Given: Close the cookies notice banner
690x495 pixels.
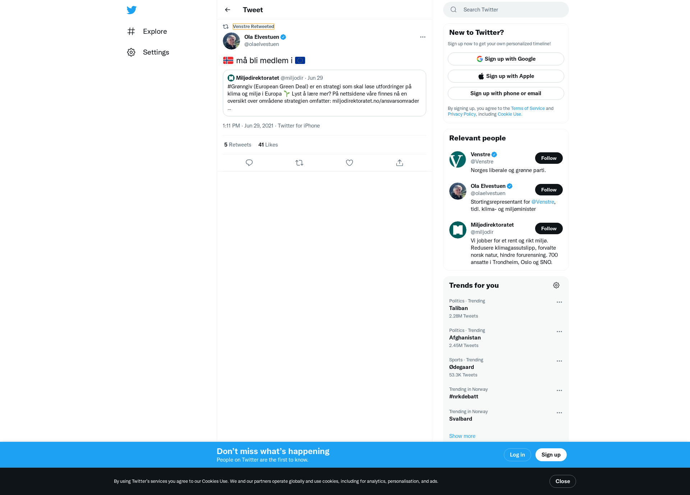Looking at the screenshot, I should pos(562,481).
